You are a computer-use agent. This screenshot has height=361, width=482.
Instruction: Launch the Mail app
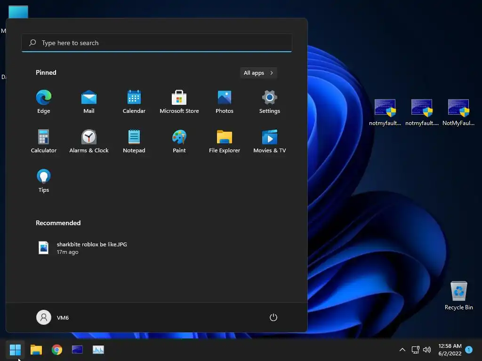tap(89, 102)
